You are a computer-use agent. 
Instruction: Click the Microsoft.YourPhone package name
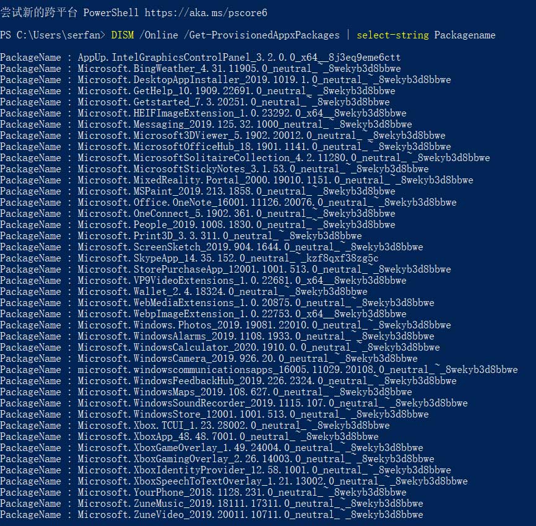(x=242, y=493)
